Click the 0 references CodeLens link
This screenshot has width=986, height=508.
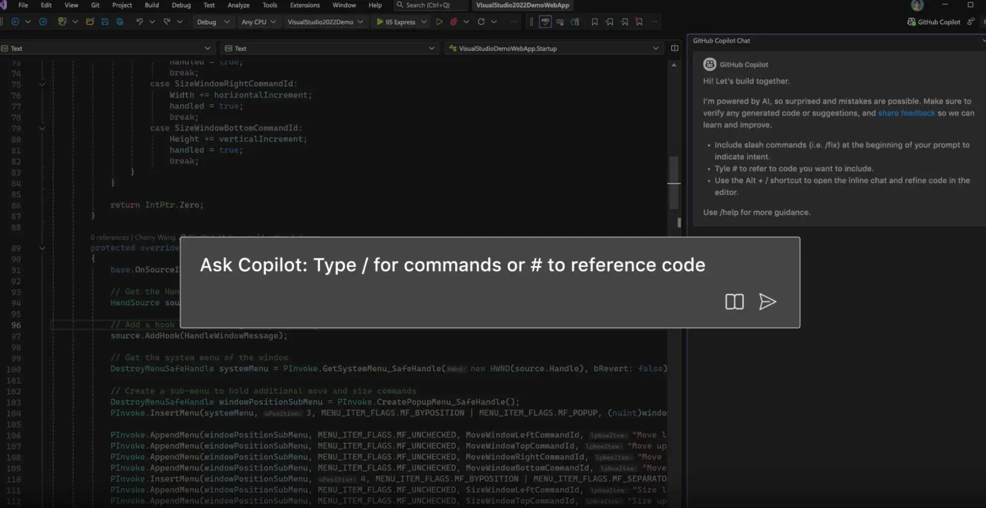pyautogui.click(x=110, y=237)
